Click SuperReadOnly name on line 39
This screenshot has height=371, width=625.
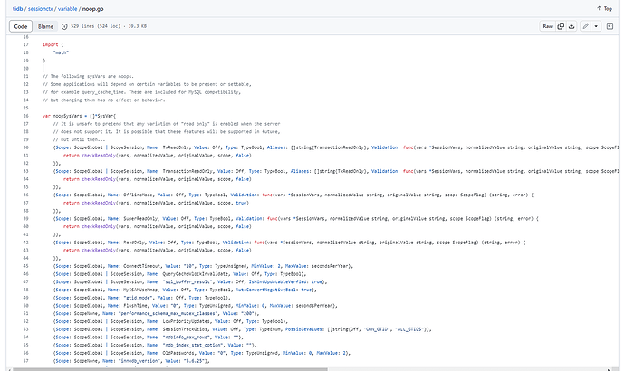[x=140, y=219]
